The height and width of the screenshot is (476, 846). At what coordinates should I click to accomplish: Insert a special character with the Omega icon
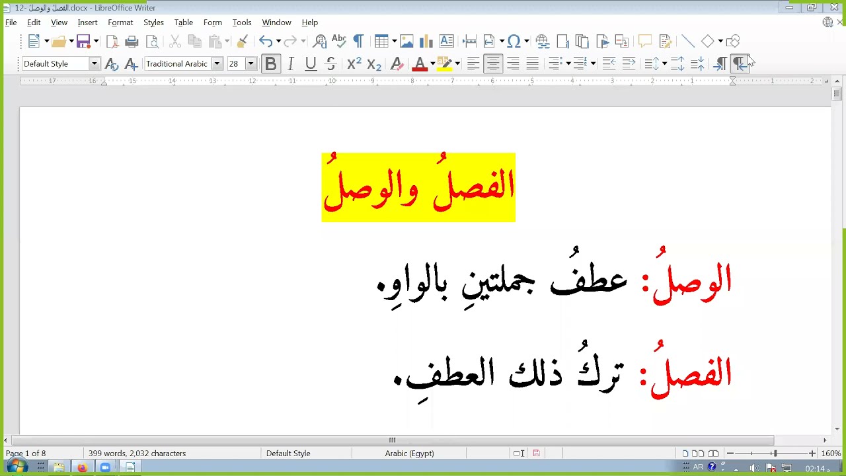coord(514,42)
